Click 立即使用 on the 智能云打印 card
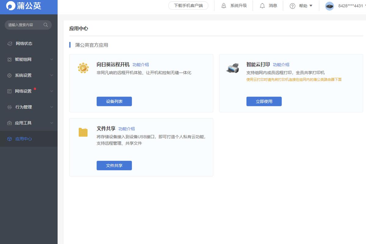 coord(264,101)
